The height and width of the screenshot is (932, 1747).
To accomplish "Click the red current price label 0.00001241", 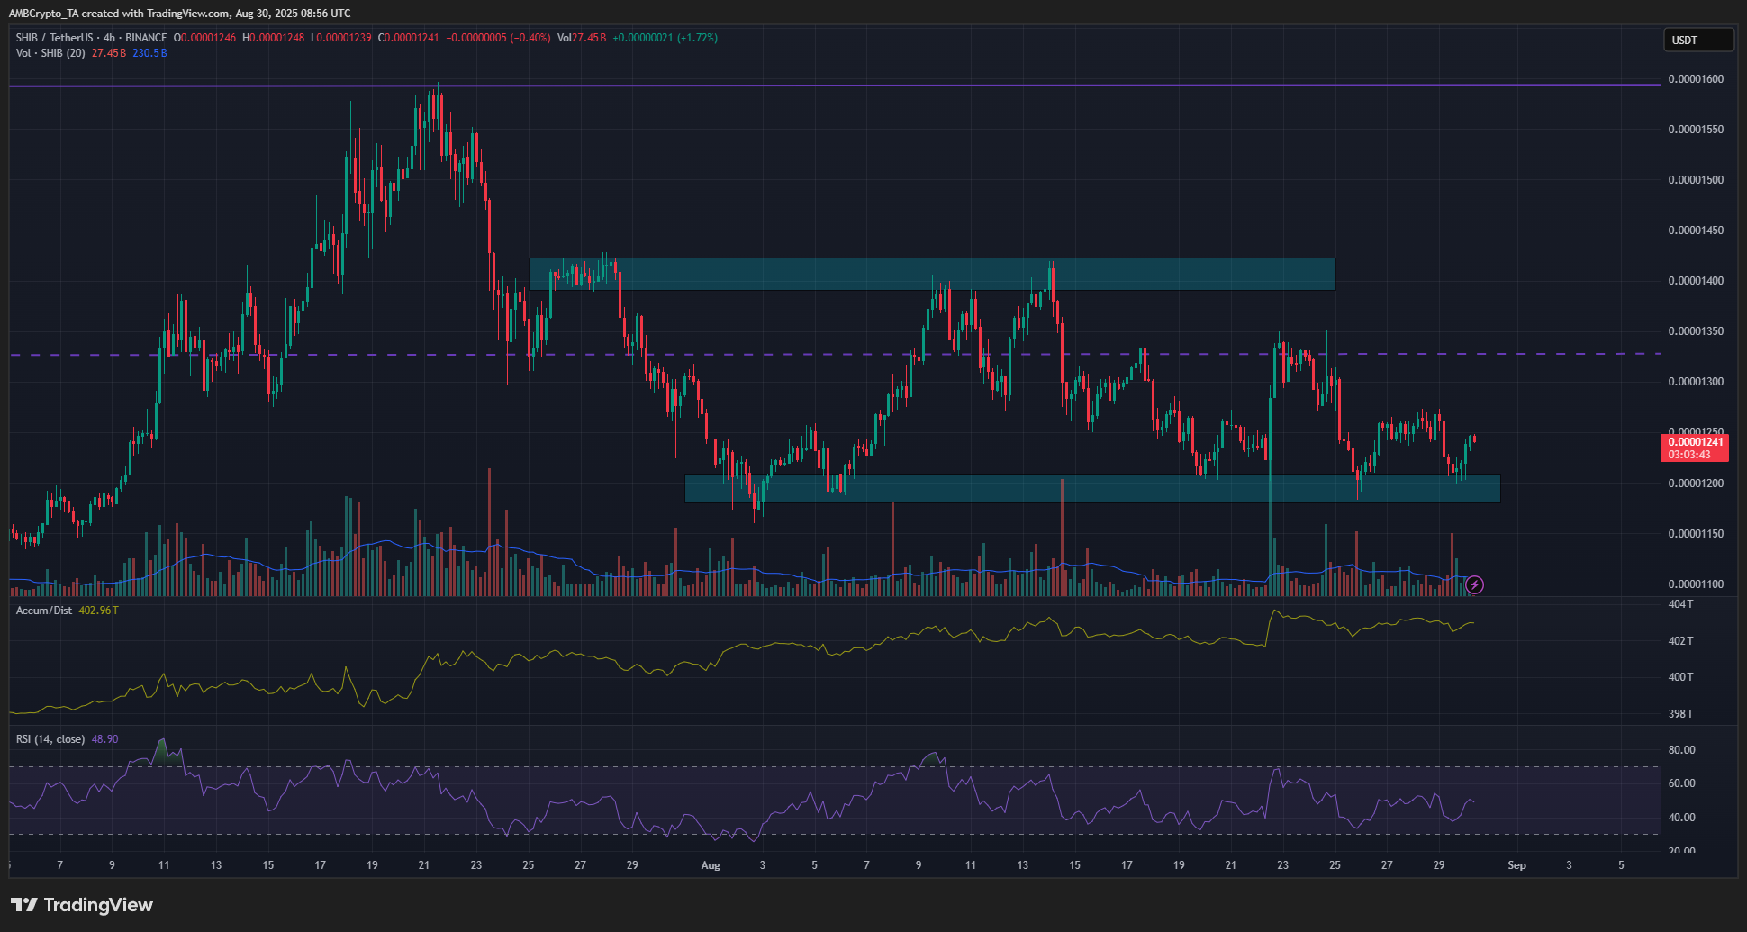I will tap(1696, 442).
